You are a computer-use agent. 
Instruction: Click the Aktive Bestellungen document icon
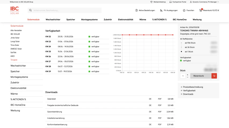(x=136, y=10)
